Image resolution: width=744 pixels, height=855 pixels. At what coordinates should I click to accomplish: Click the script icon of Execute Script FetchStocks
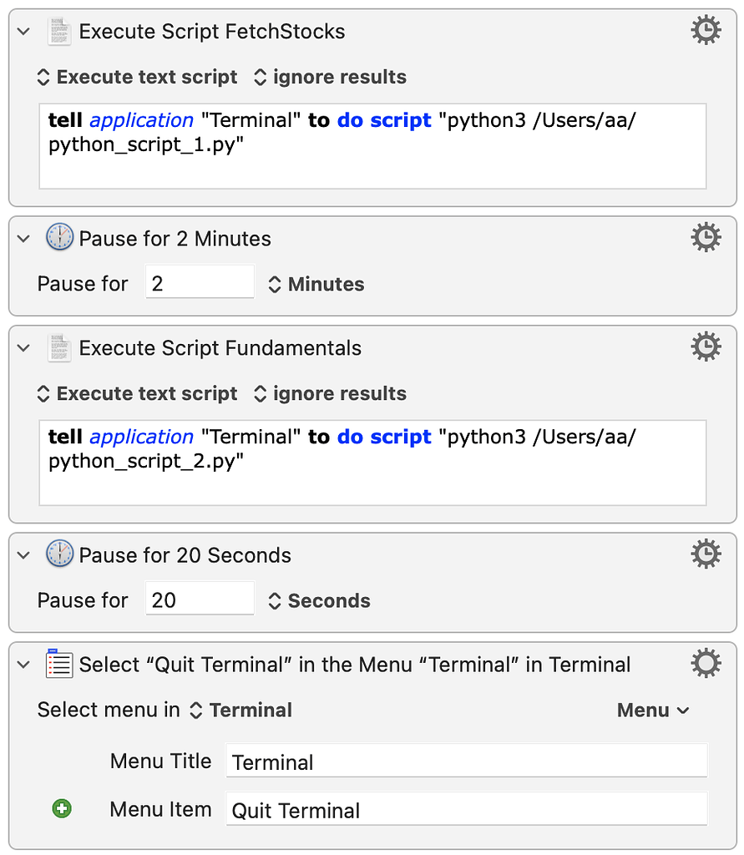pyautogui.click(x=59, y=31)
